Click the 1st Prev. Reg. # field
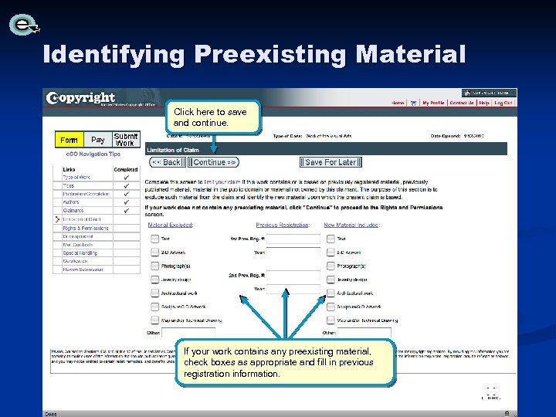The width and height of the screenshot is (556, 417). click(x=293, y=239)
